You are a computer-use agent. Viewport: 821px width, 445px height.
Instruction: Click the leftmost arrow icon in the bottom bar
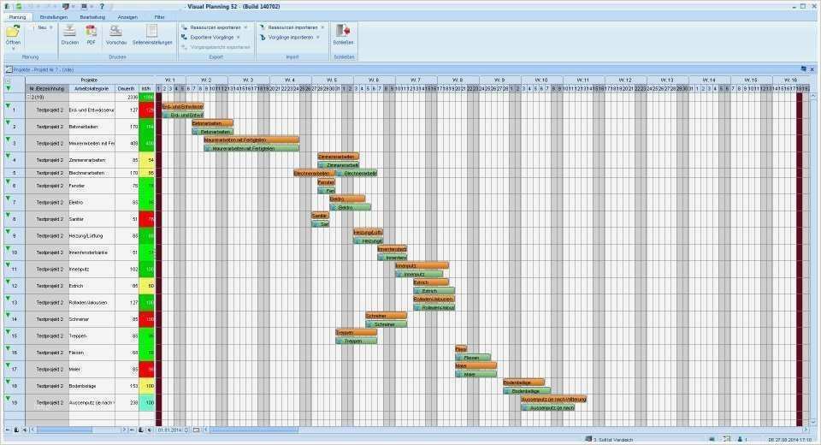point(8,430)
